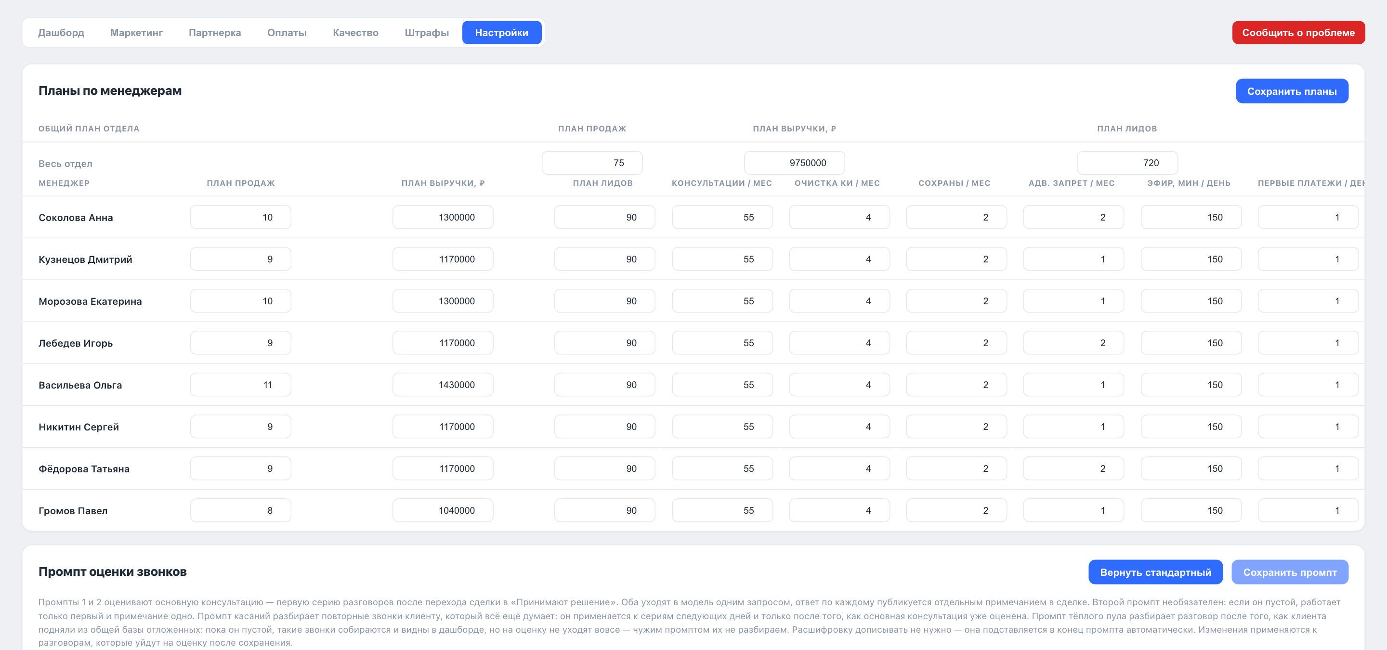
Task: Open the Оплаты tab
Action: tap(287, 33)
